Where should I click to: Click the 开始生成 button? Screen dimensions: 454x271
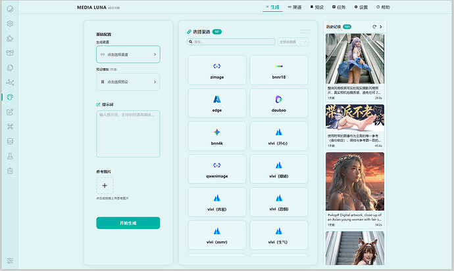pyautogui.click(x=128, y=223)
